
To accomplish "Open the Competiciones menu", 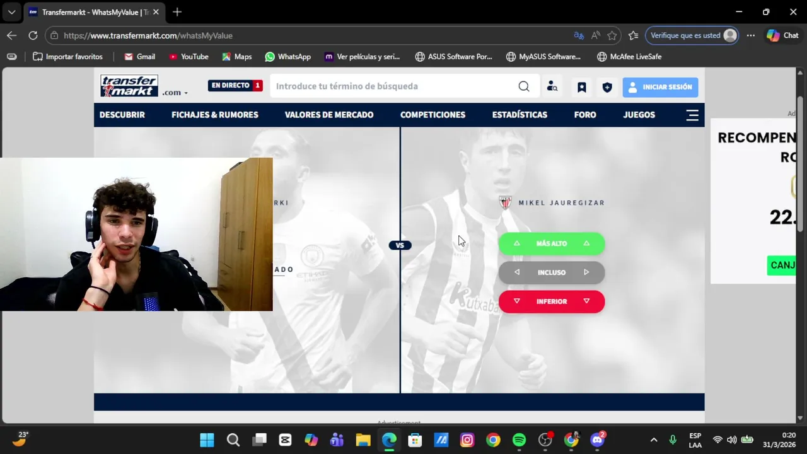I will point(433,115).
